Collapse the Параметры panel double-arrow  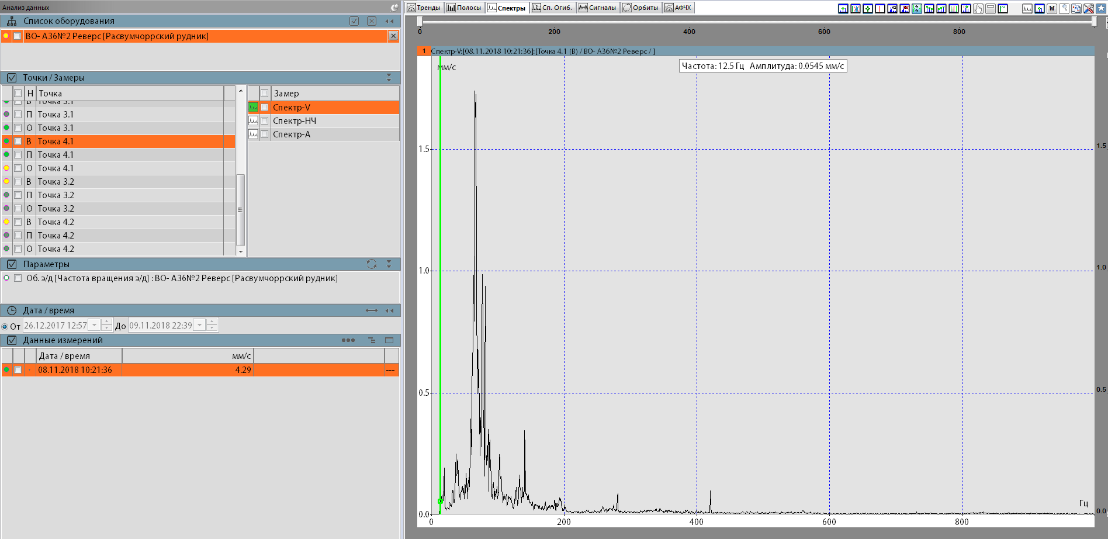tap(389, 264)
